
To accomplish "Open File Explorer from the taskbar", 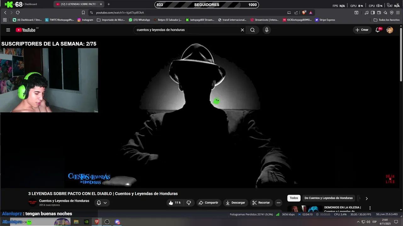I will [76, 222].
